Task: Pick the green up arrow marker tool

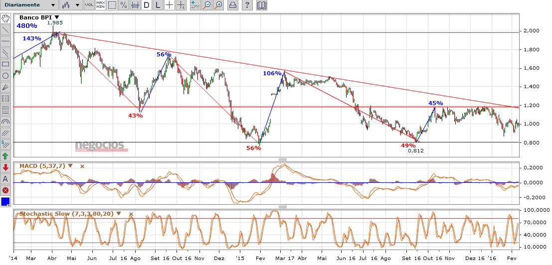Action: coord(5,156)
